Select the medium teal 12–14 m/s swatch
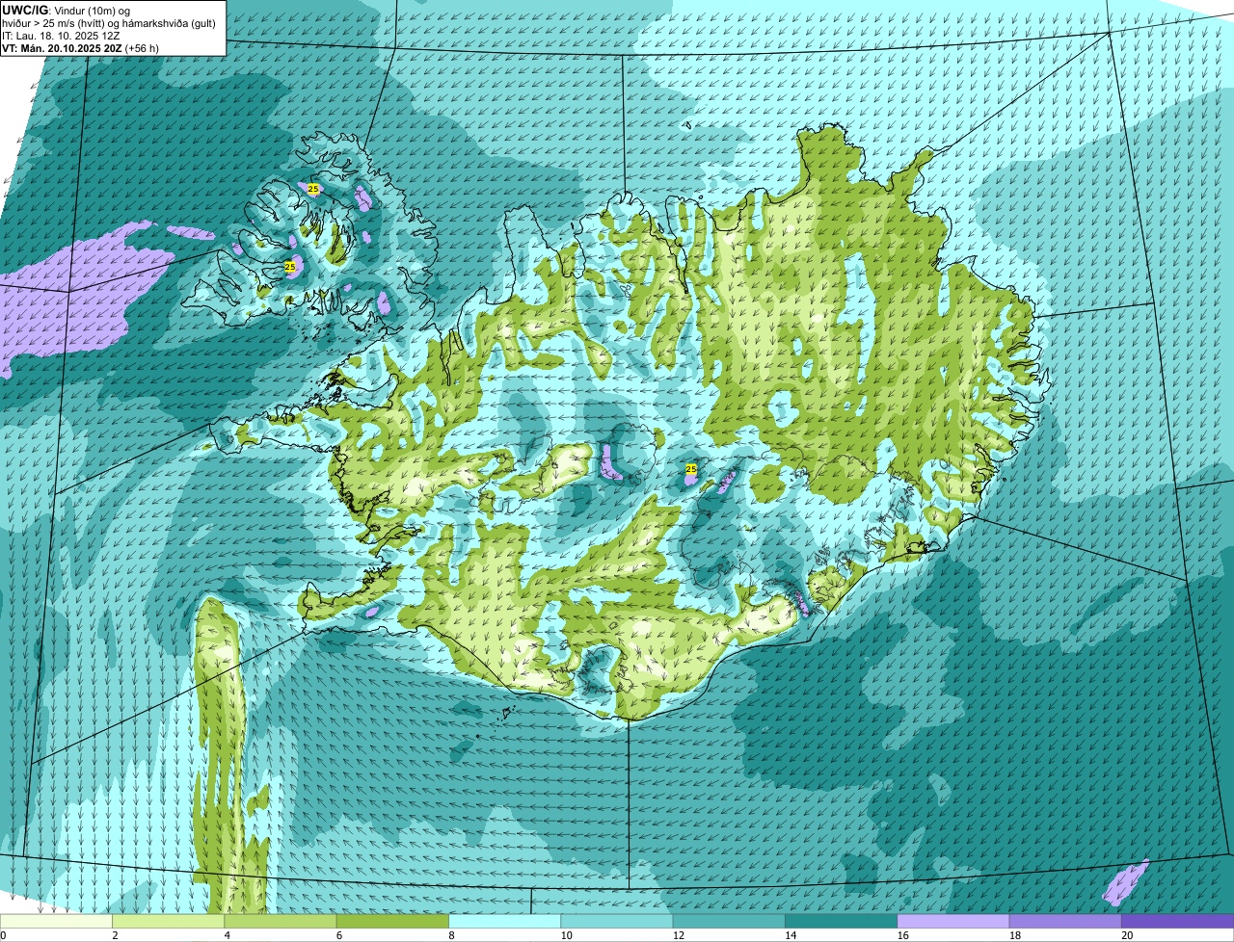 [x=729, y=921]
